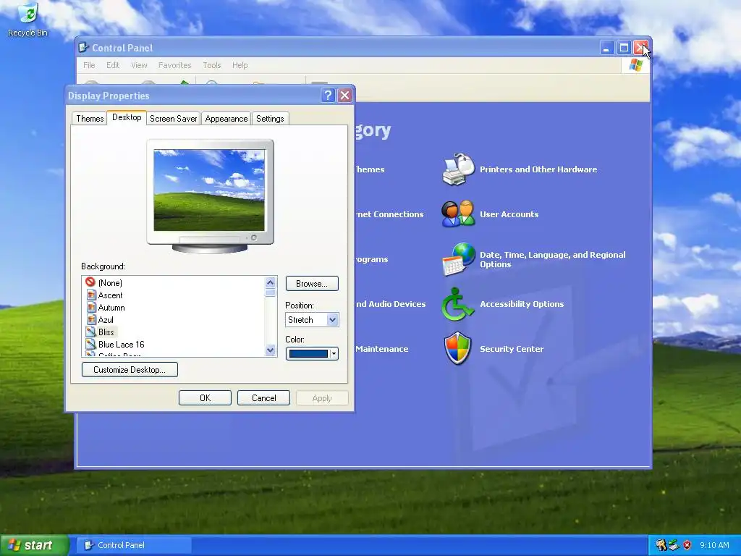This screenshot has height=556, width=741.
Task: Click the leftmost system tray icon
Action: 661,545
